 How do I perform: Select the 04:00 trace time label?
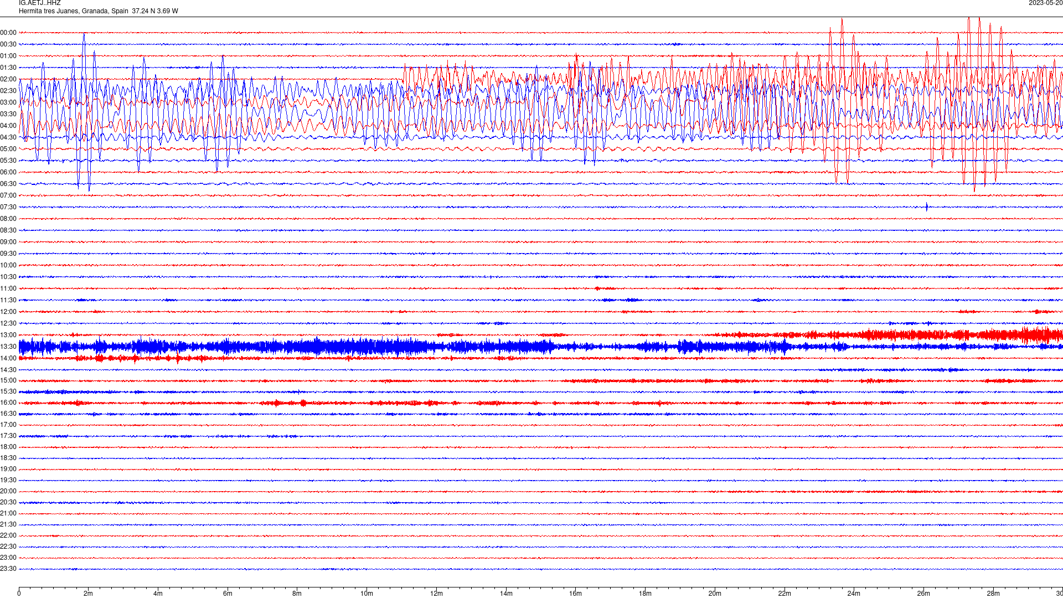click(x=8, y=126)
